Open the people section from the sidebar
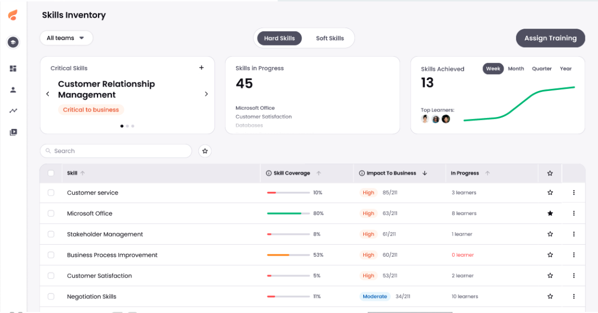 pos(12,90)
